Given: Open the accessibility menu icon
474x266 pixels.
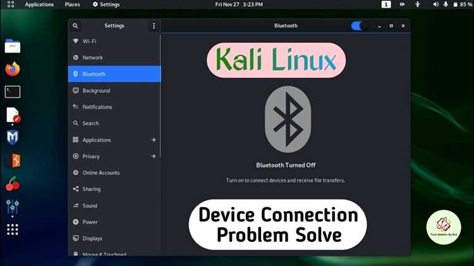Looking at the screenshot, I should (x=418, y=4).
